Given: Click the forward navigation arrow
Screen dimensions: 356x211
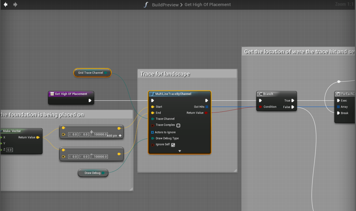Looking at the screenshot, I should pyautogui.click(x=15, y=5).
